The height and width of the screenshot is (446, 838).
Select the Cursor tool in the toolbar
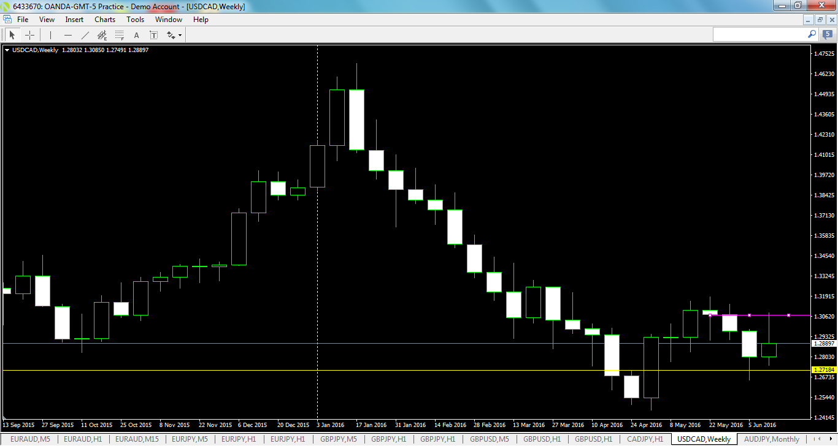(12, 35)
